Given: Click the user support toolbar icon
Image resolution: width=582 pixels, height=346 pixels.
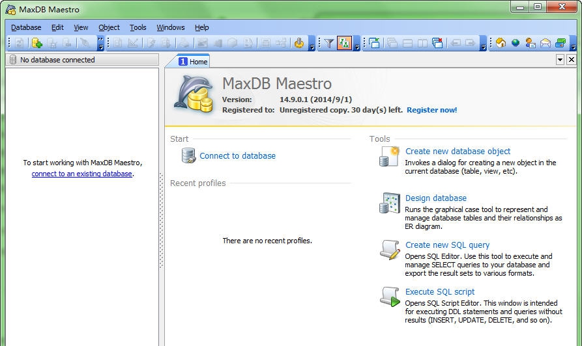Looking at the screenshot, I should tap(531, 44).
